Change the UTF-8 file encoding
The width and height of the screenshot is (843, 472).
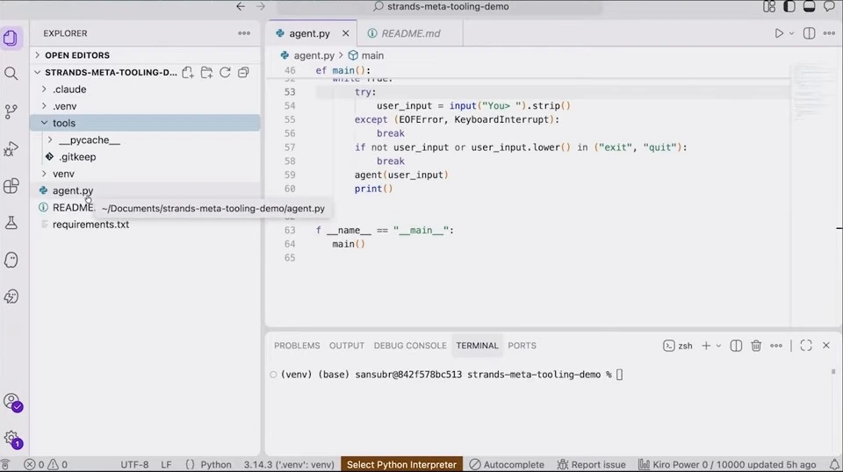tap(134, 464)
